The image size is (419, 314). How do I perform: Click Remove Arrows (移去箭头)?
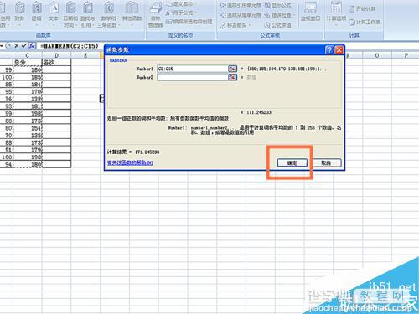pyautogui.click(x=235, y=25)
